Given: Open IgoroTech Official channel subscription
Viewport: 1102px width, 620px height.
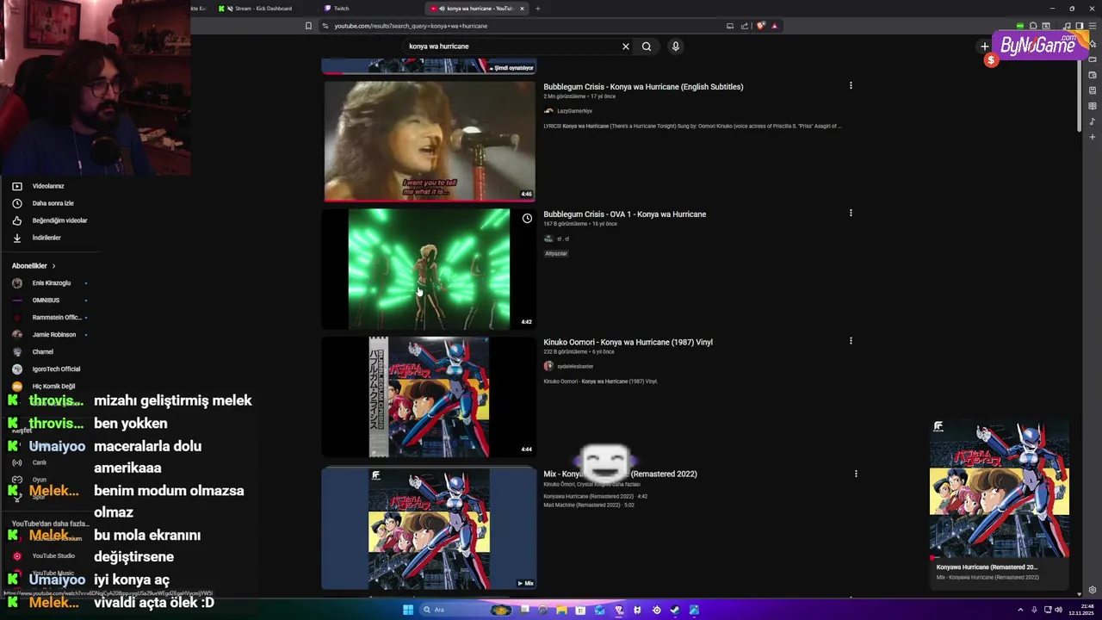Looking at the screenshot, I should pos(56,369).
